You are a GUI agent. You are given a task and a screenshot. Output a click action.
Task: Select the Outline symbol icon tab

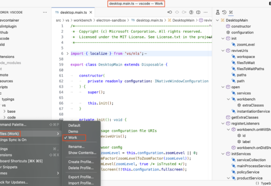231,12
